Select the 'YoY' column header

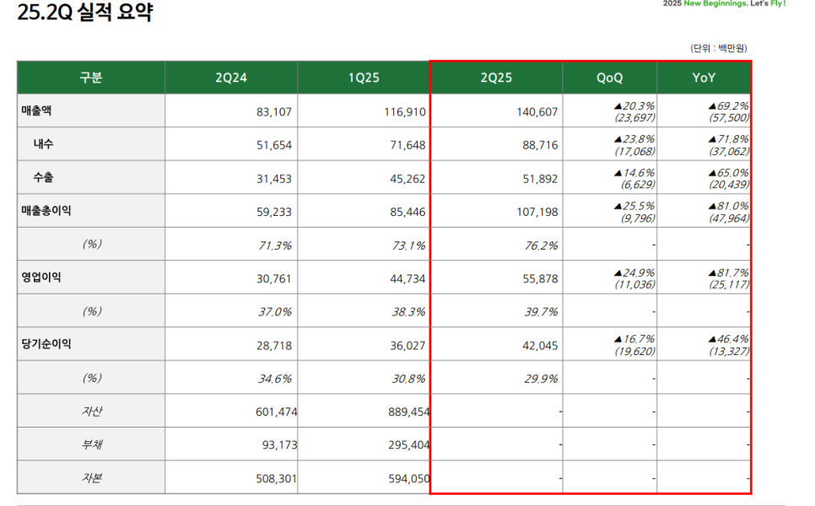[x=704, y=78]
